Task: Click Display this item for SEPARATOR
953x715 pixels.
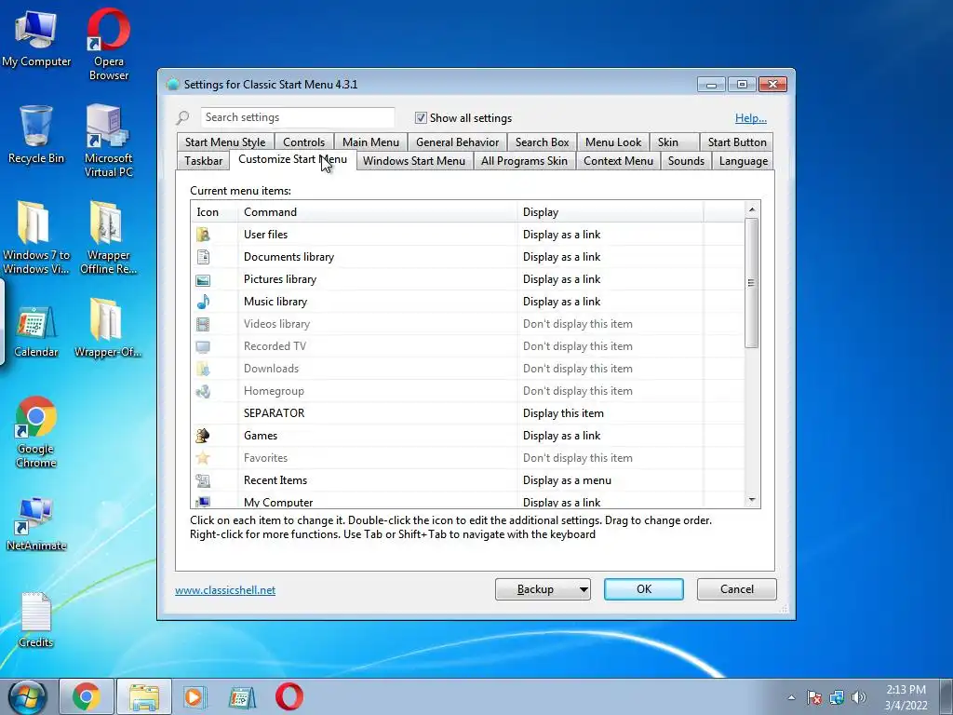Action: click(x=563, y=413)
